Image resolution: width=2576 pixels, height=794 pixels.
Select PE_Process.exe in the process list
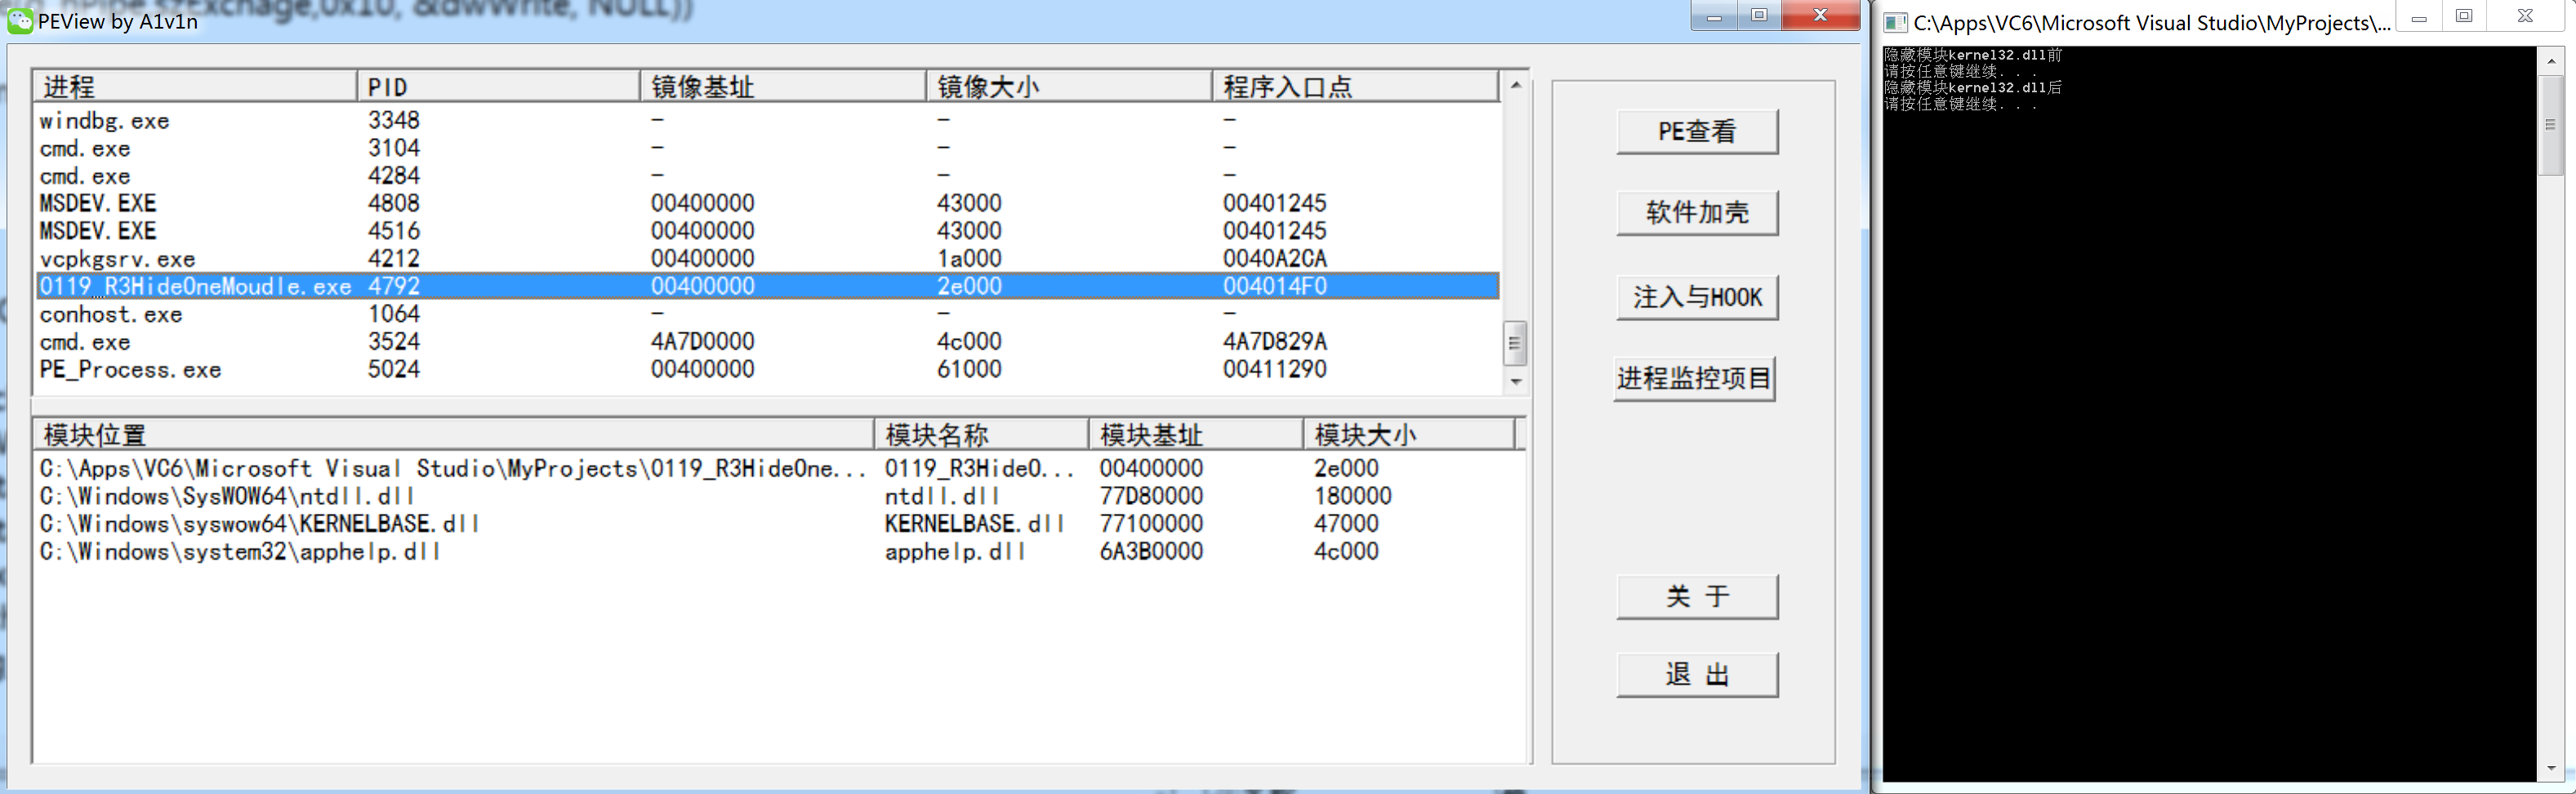tap(131, 370)
